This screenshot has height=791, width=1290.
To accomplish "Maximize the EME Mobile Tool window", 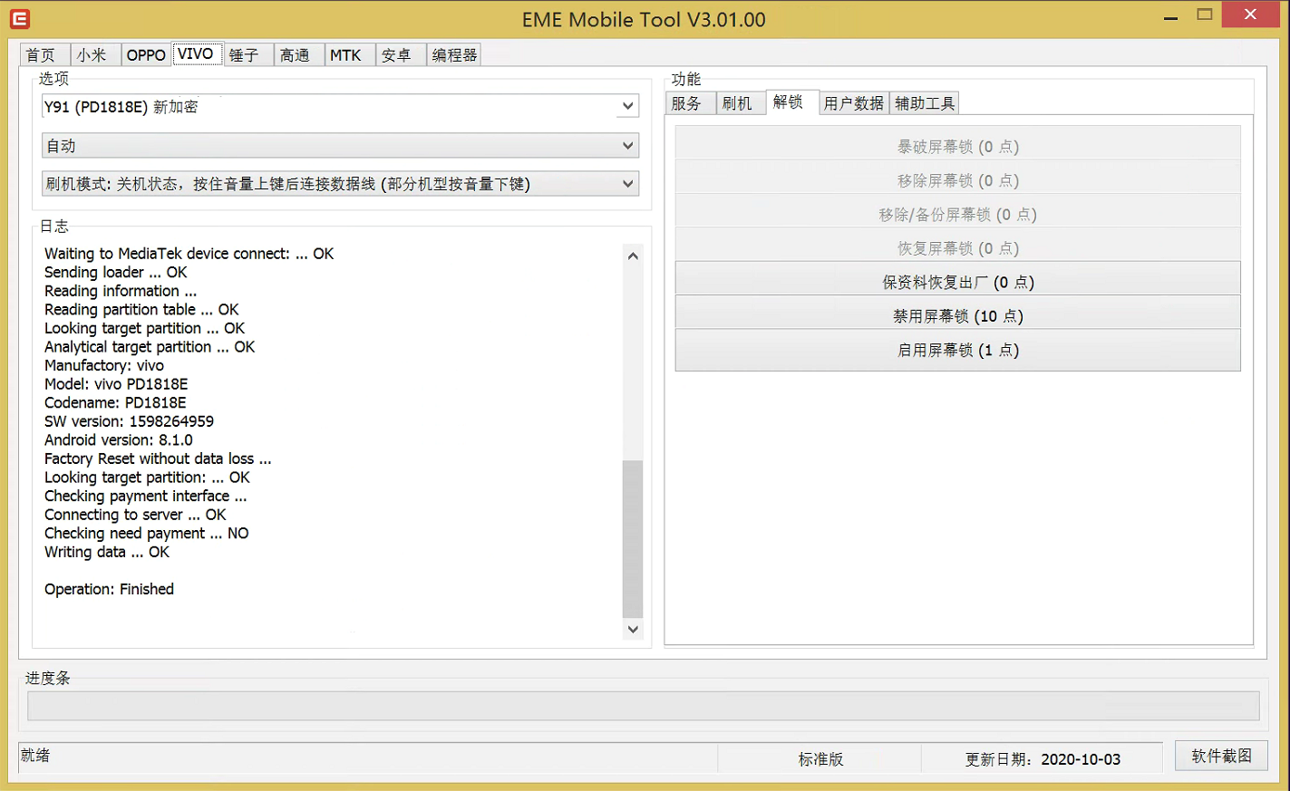I will [1205, 14].
